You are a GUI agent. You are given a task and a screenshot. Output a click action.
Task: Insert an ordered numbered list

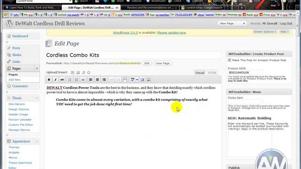point(76,79)
